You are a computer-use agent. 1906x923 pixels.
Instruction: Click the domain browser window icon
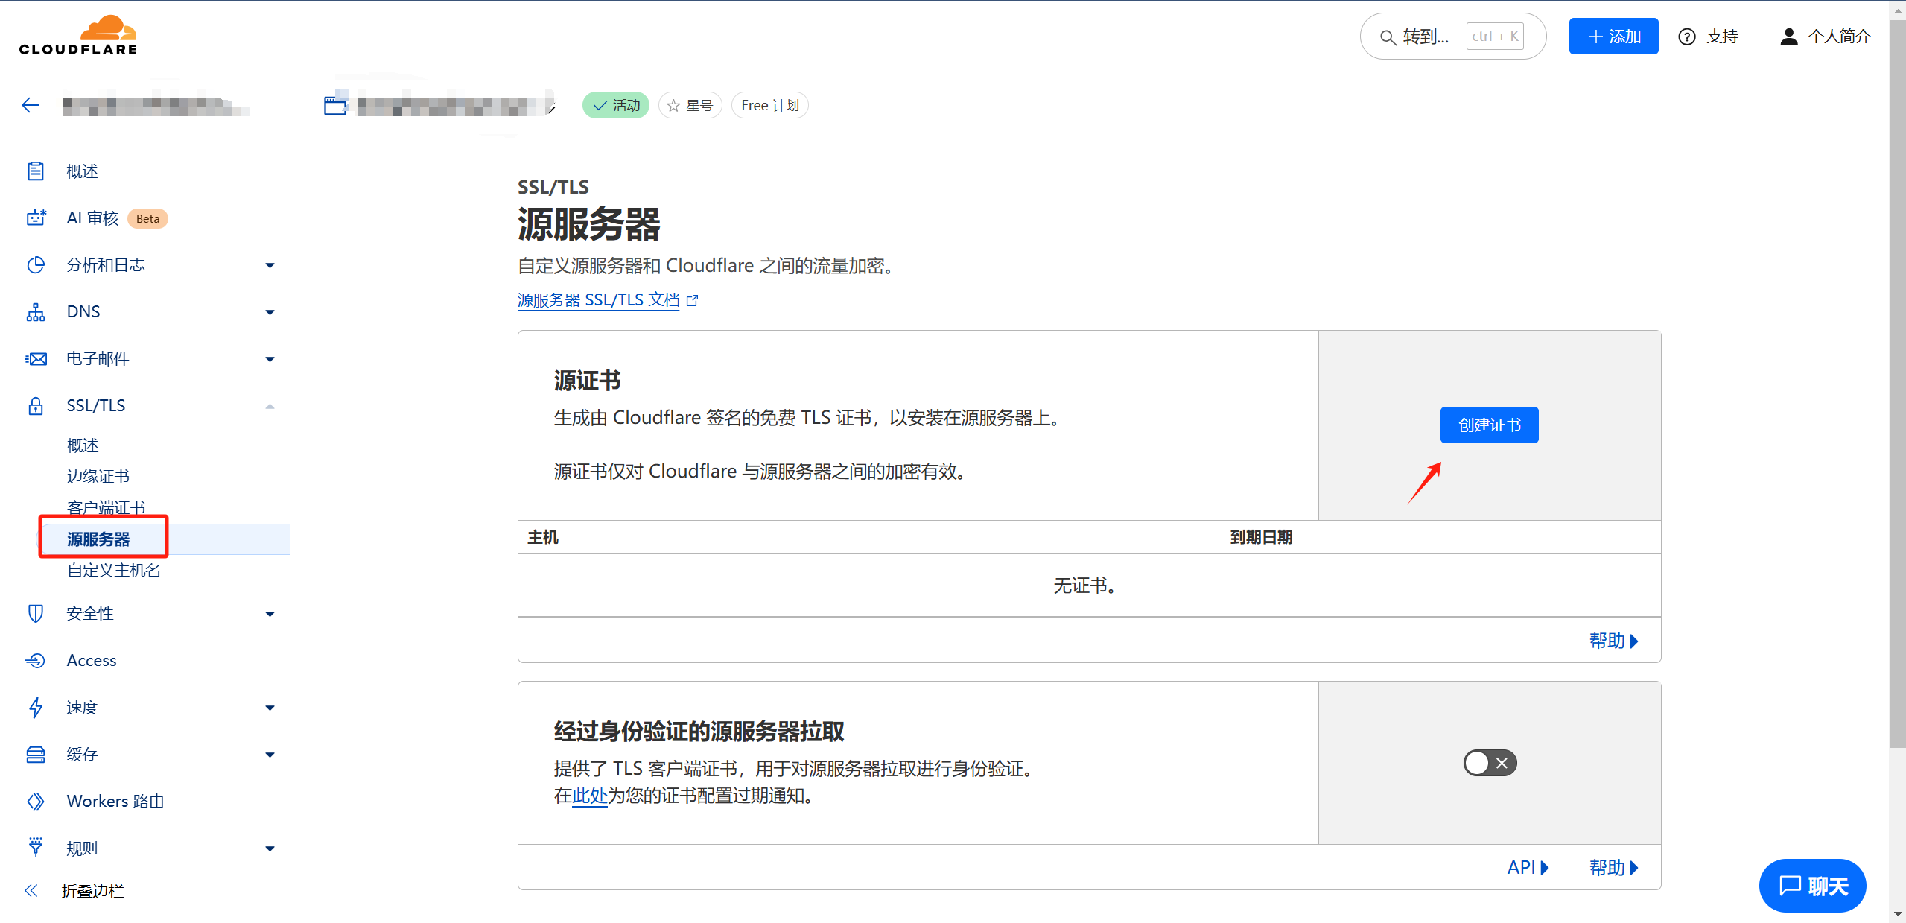[335, 105]
